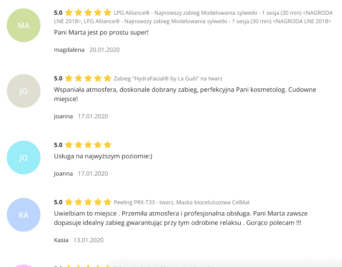Click the stars beside Peeling PRX-T33 label
The height and width of the screenshot is (267, 342).
(x=88, y=202)
